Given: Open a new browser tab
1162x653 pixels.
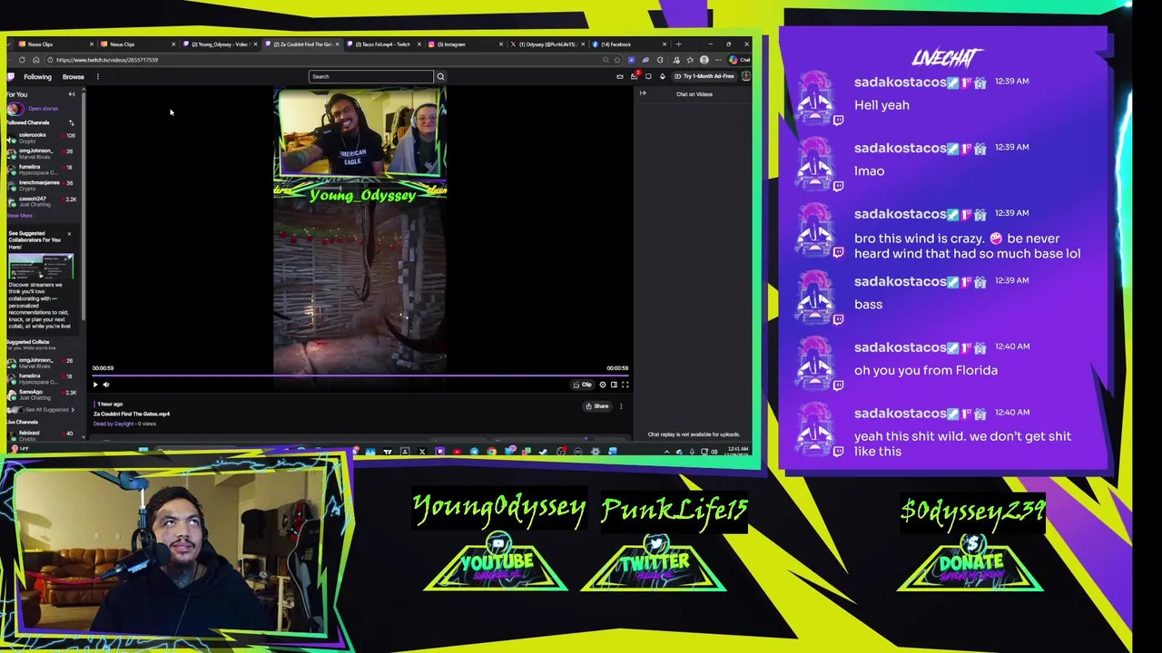Looking at the screenshot, I should [678, 44].
